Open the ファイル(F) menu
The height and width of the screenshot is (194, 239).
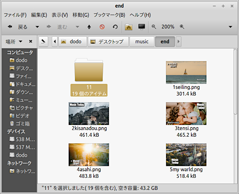[15, 15]
